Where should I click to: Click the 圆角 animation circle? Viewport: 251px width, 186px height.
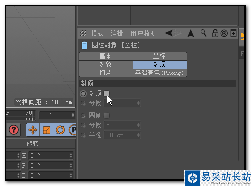83,115
